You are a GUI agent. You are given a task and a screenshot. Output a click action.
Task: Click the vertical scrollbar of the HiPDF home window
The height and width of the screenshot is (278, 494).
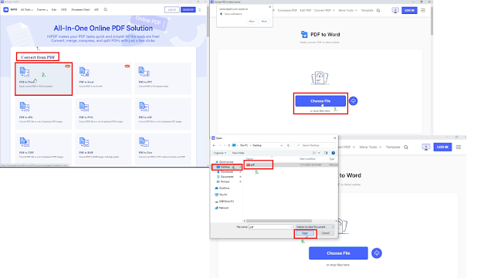pos(208,22)
